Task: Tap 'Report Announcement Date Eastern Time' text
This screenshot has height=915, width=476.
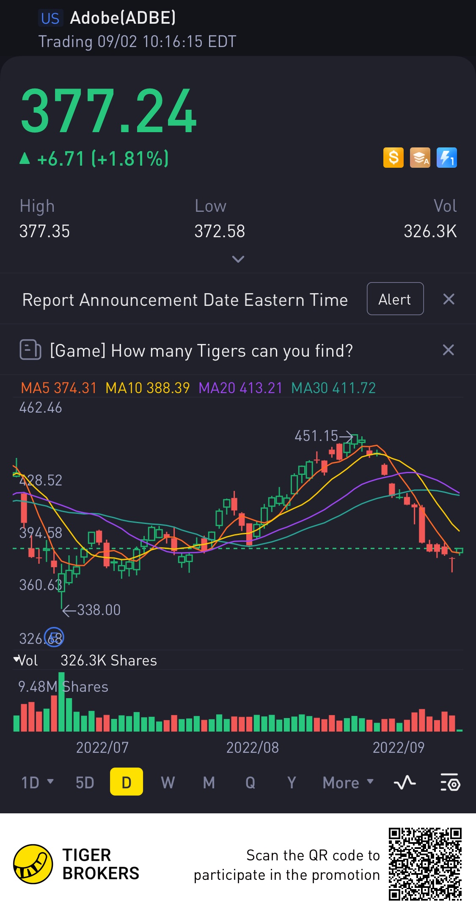Action: pos(185,300)
